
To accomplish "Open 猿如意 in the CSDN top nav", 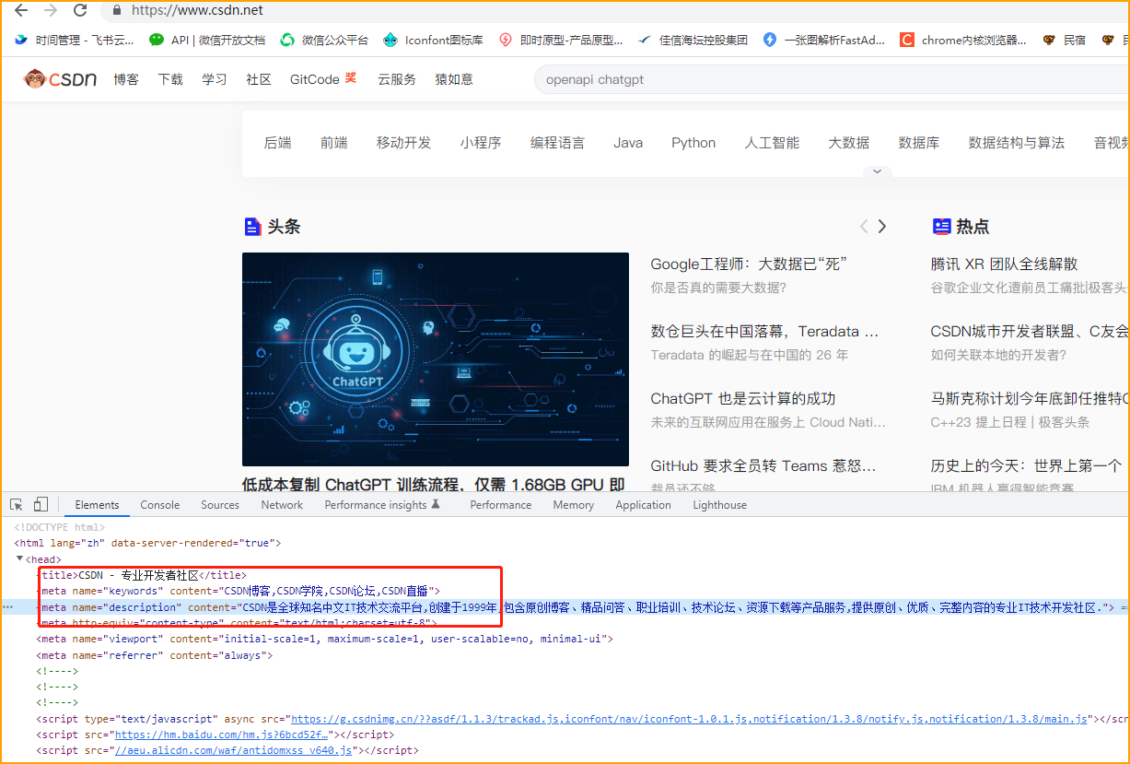I will 454,79.
